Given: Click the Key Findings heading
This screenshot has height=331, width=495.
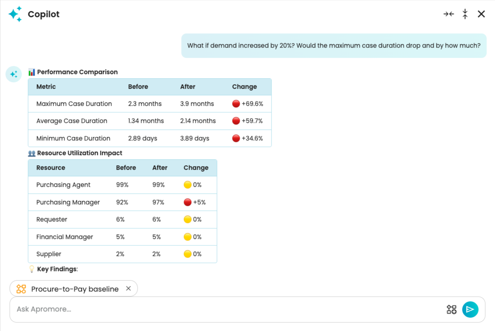Looking at the screenshot, I should (57, 269).
